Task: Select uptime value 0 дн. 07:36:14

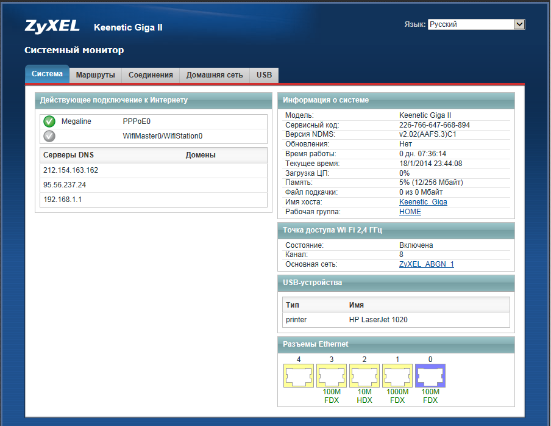Action: [422, 154]
